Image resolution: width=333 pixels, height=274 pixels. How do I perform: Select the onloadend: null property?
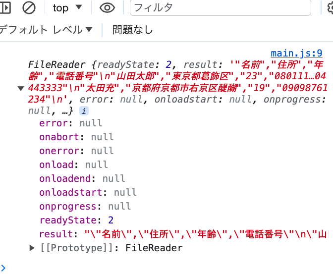(82, 179)
